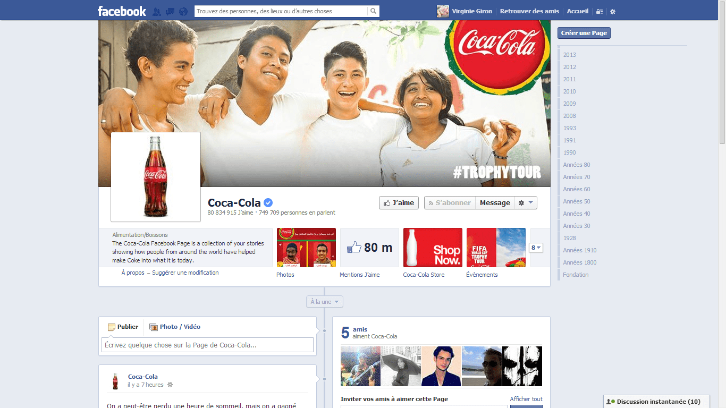Click Suggérer une modification link
The height and width of the screenshot is (408, 726).
[185, 273]
